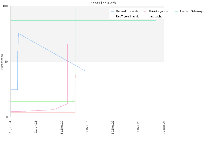Click the light green RedTigers Hackit swatch

112,17
